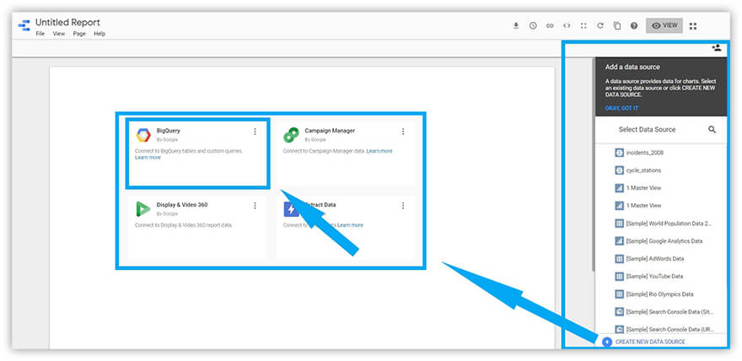The width and height of the screenshot is (742, 361).
Task: Open the help question mark icon
Action: tap(634, 25)
